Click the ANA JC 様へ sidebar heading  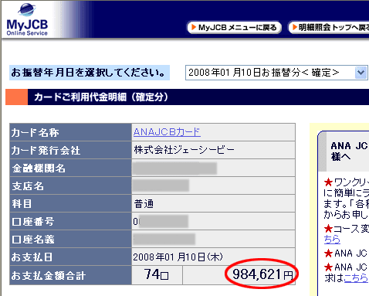pyautogui.click(x=349, y=151)
